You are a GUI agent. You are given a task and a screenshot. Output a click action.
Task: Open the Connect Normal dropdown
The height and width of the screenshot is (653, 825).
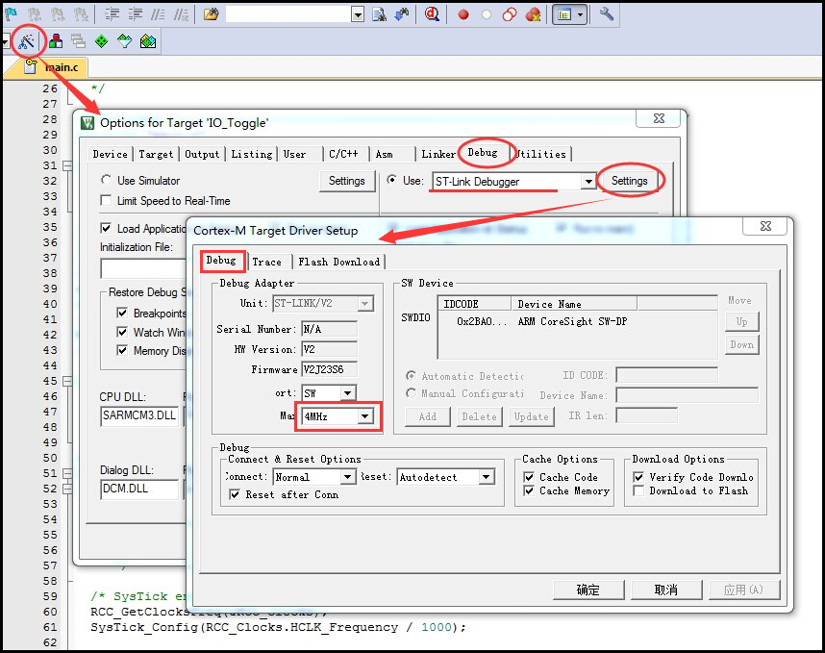[347, 477]
